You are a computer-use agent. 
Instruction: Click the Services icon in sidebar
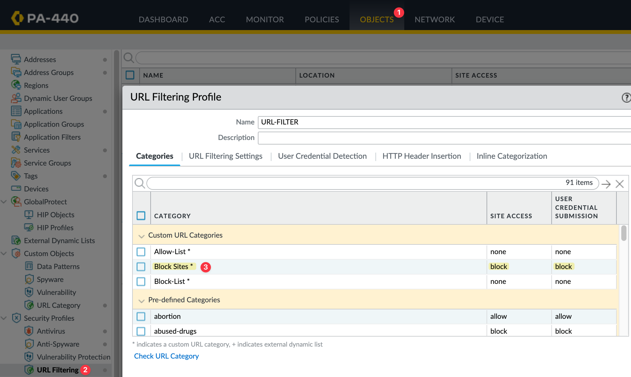pyautogui.click(x=16, y=150)
